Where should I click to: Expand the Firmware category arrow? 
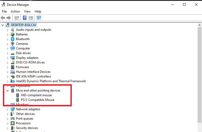[7, 67]
